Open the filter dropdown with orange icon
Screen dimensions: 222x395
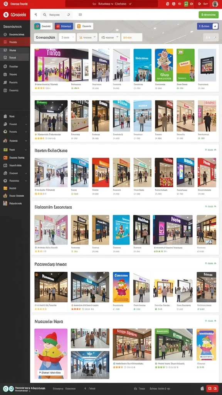(87, 37)
